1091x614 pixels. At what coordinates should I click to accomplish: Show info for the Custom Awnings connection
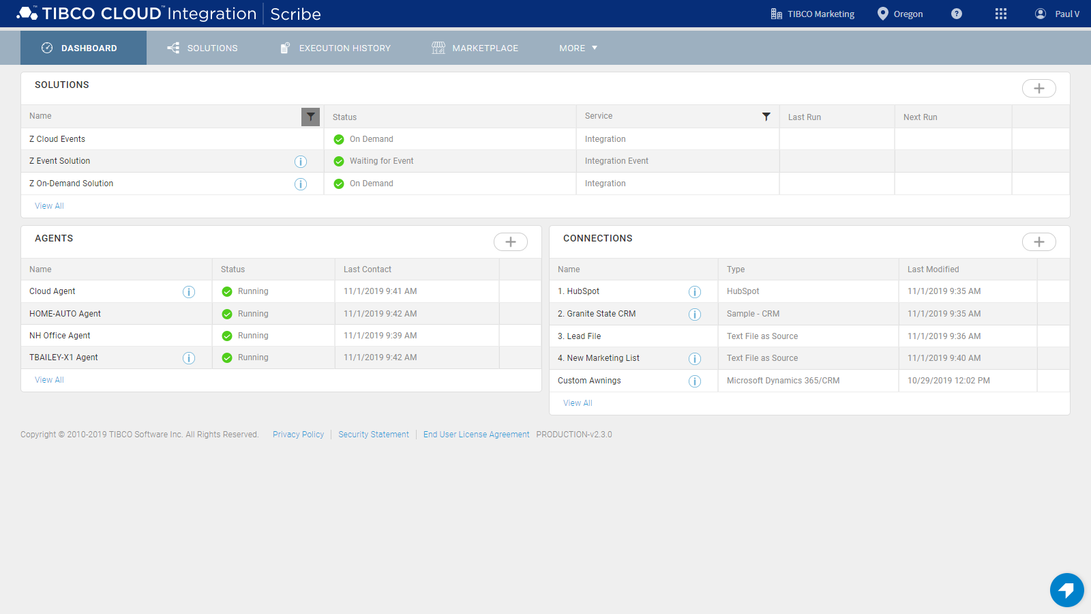pyautogui.click(x=694, y=381)
